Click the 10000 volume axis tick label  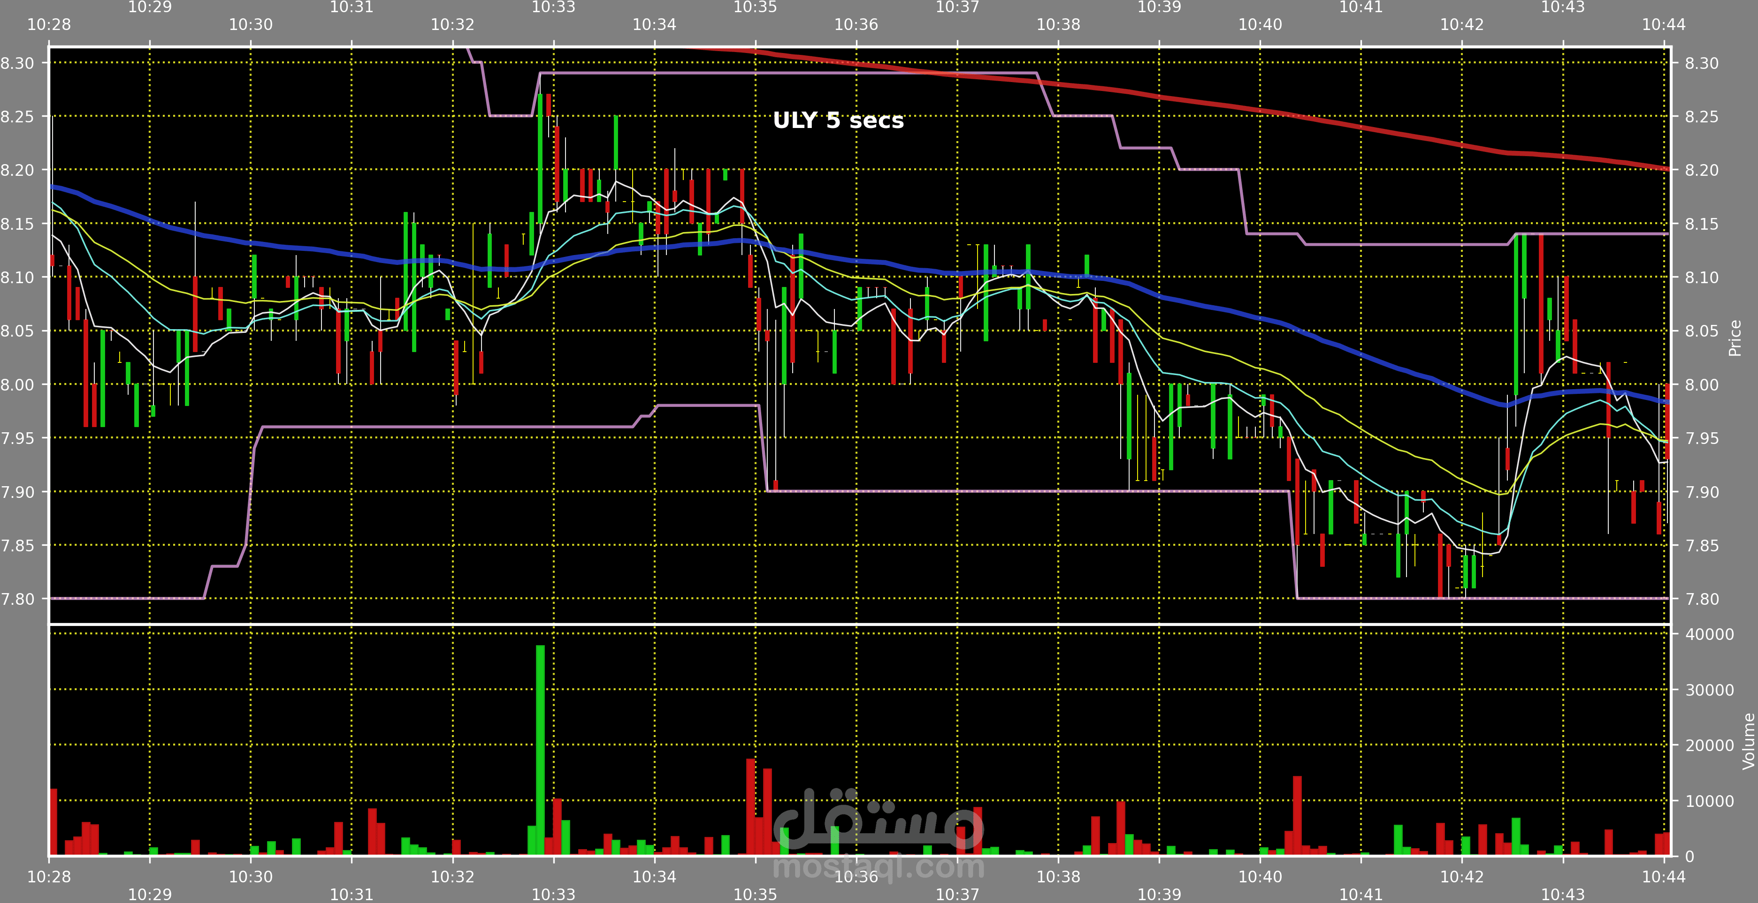1709,801
